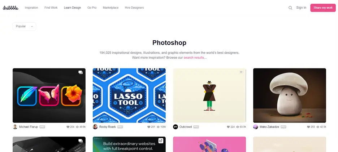Click the Dribbble logo
The width and height of the screenshot is (338, 152).
(x=10, y=8)
